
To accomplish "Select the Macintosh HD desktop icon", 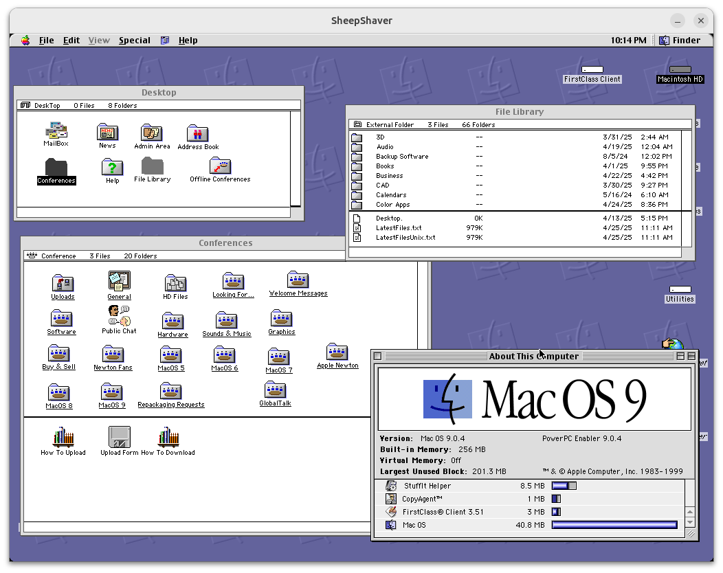I will 680,75.
